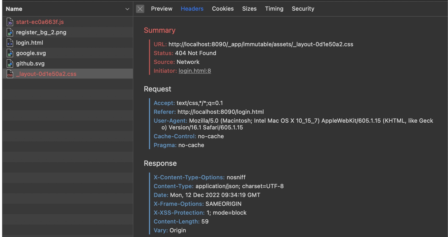
Task: Click the Name column header
Action: tap(14, 9)
